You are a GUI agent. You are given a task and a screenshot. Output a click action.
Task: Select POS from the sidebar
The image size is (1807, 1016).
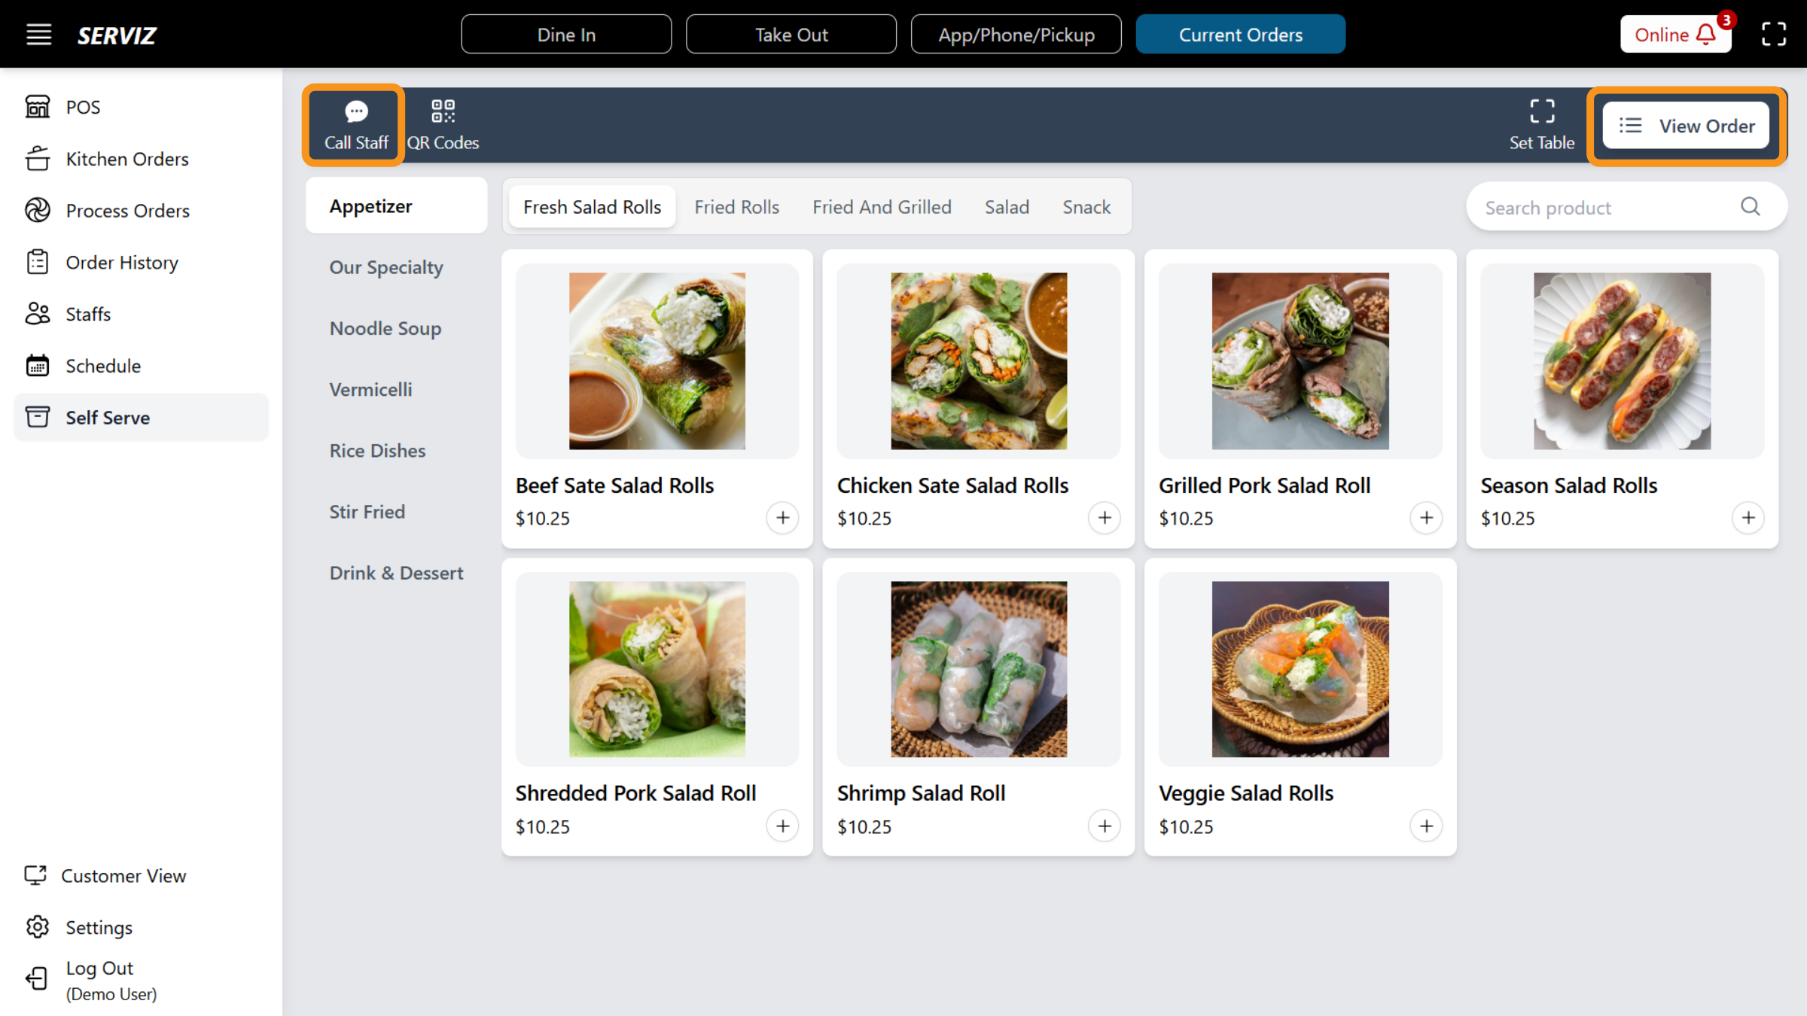point(81,107)
